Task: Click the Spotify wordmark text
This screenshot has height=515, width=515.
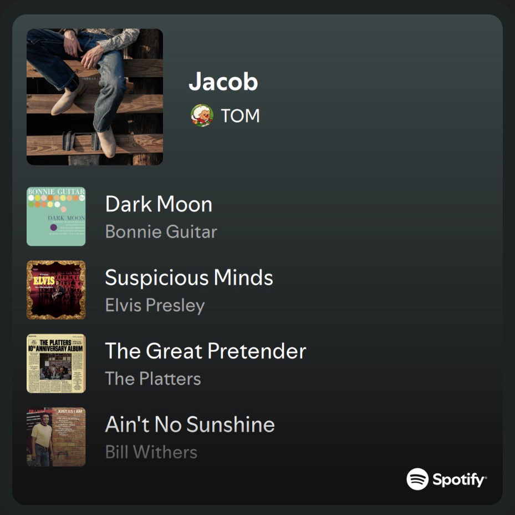Action: click(x=459, y=480)
